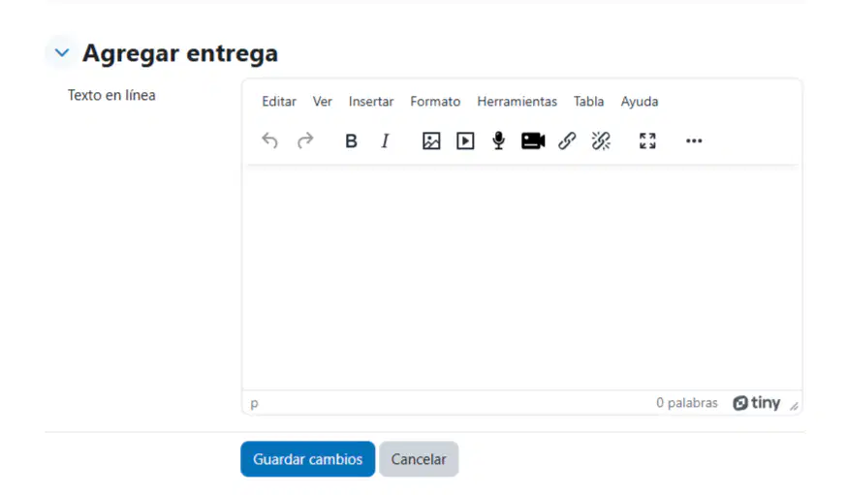The height and width of the screenshot is (495, 847).
Task: Reveal more toolbar buttons via ellipsis
Action: pos(694,140)
